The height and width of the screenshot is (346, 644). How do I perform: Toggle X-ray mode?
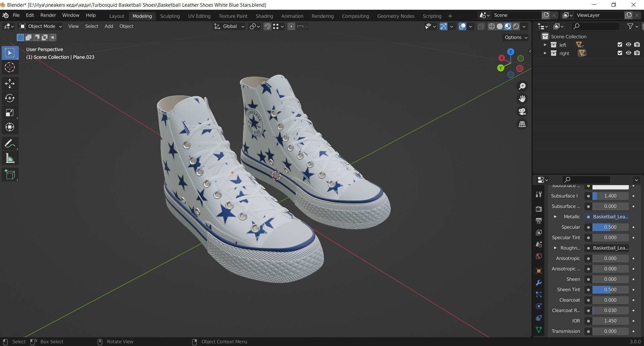[x=481, y=26]
